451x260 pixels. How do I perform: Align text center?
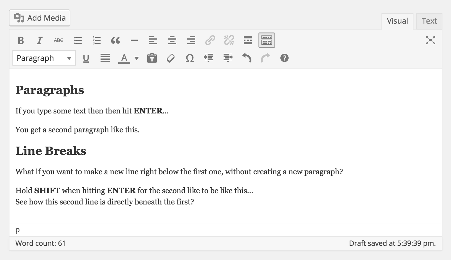pos(172,40)
